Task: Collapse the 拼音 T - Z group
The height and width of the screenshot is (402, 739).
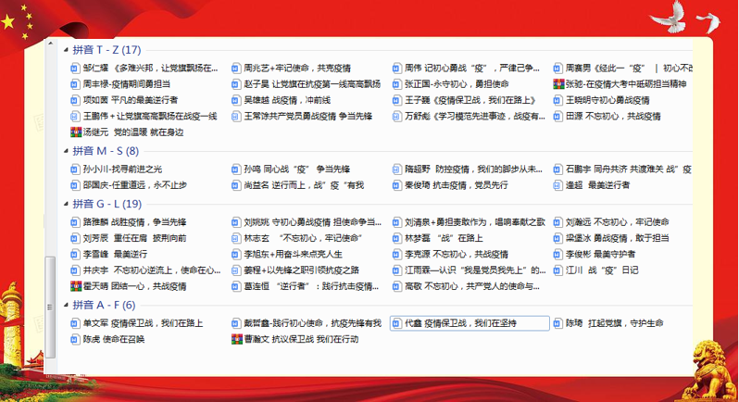Action: coord(65,50)
